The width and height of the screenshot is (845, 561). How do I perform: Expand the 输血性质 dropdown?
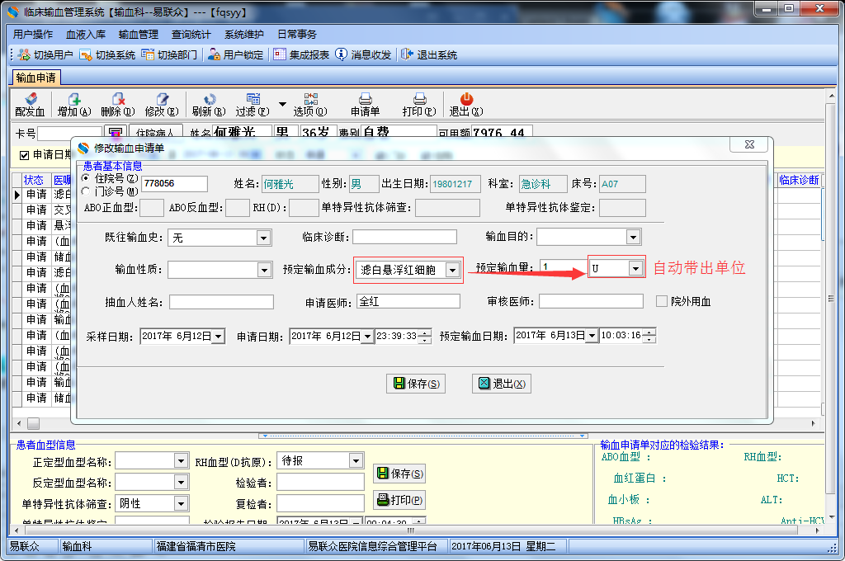click(263, 270)
